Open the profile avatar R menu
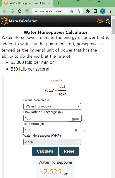This screenshot has width=115, height=178. click(x=103, y=11)
